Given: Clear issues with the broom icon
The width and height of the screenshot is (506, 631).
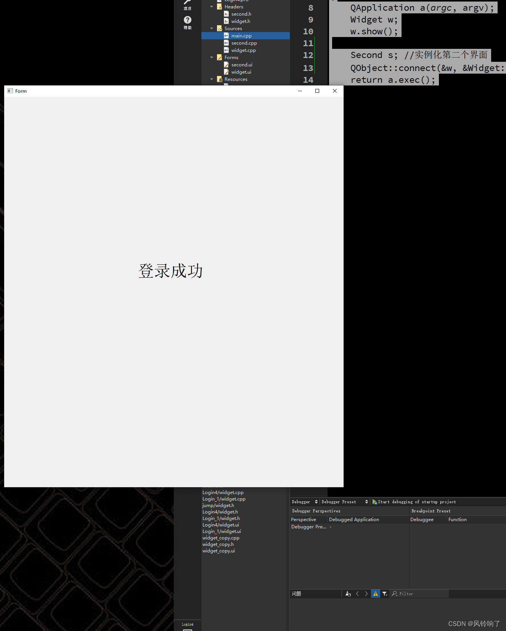Looking at the screenshot, I should (x=348, y=594).
